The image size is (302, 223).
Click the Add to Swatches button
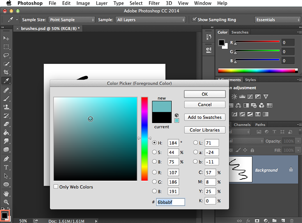[x=205, y=117]
